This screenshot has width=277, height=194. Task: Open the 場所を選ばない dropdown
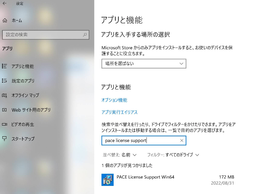tap(144, 64)
